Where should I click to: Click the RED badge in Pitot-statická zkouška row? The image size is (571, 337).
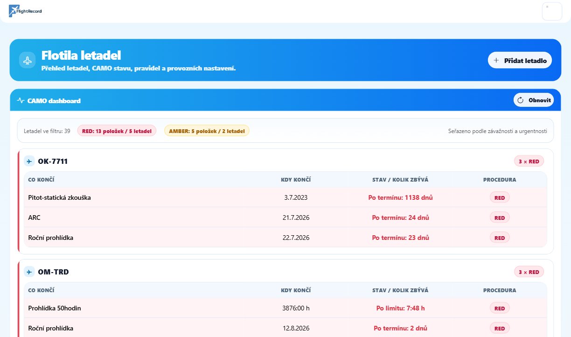[500, 197]
